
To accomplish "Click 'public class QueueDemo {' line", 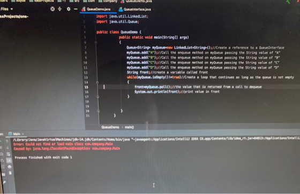I will tap(119, 32).
